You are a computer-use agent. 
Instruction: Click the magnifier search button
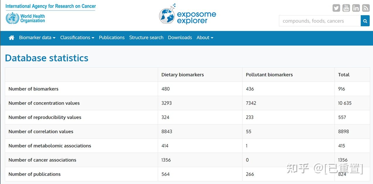365,21
